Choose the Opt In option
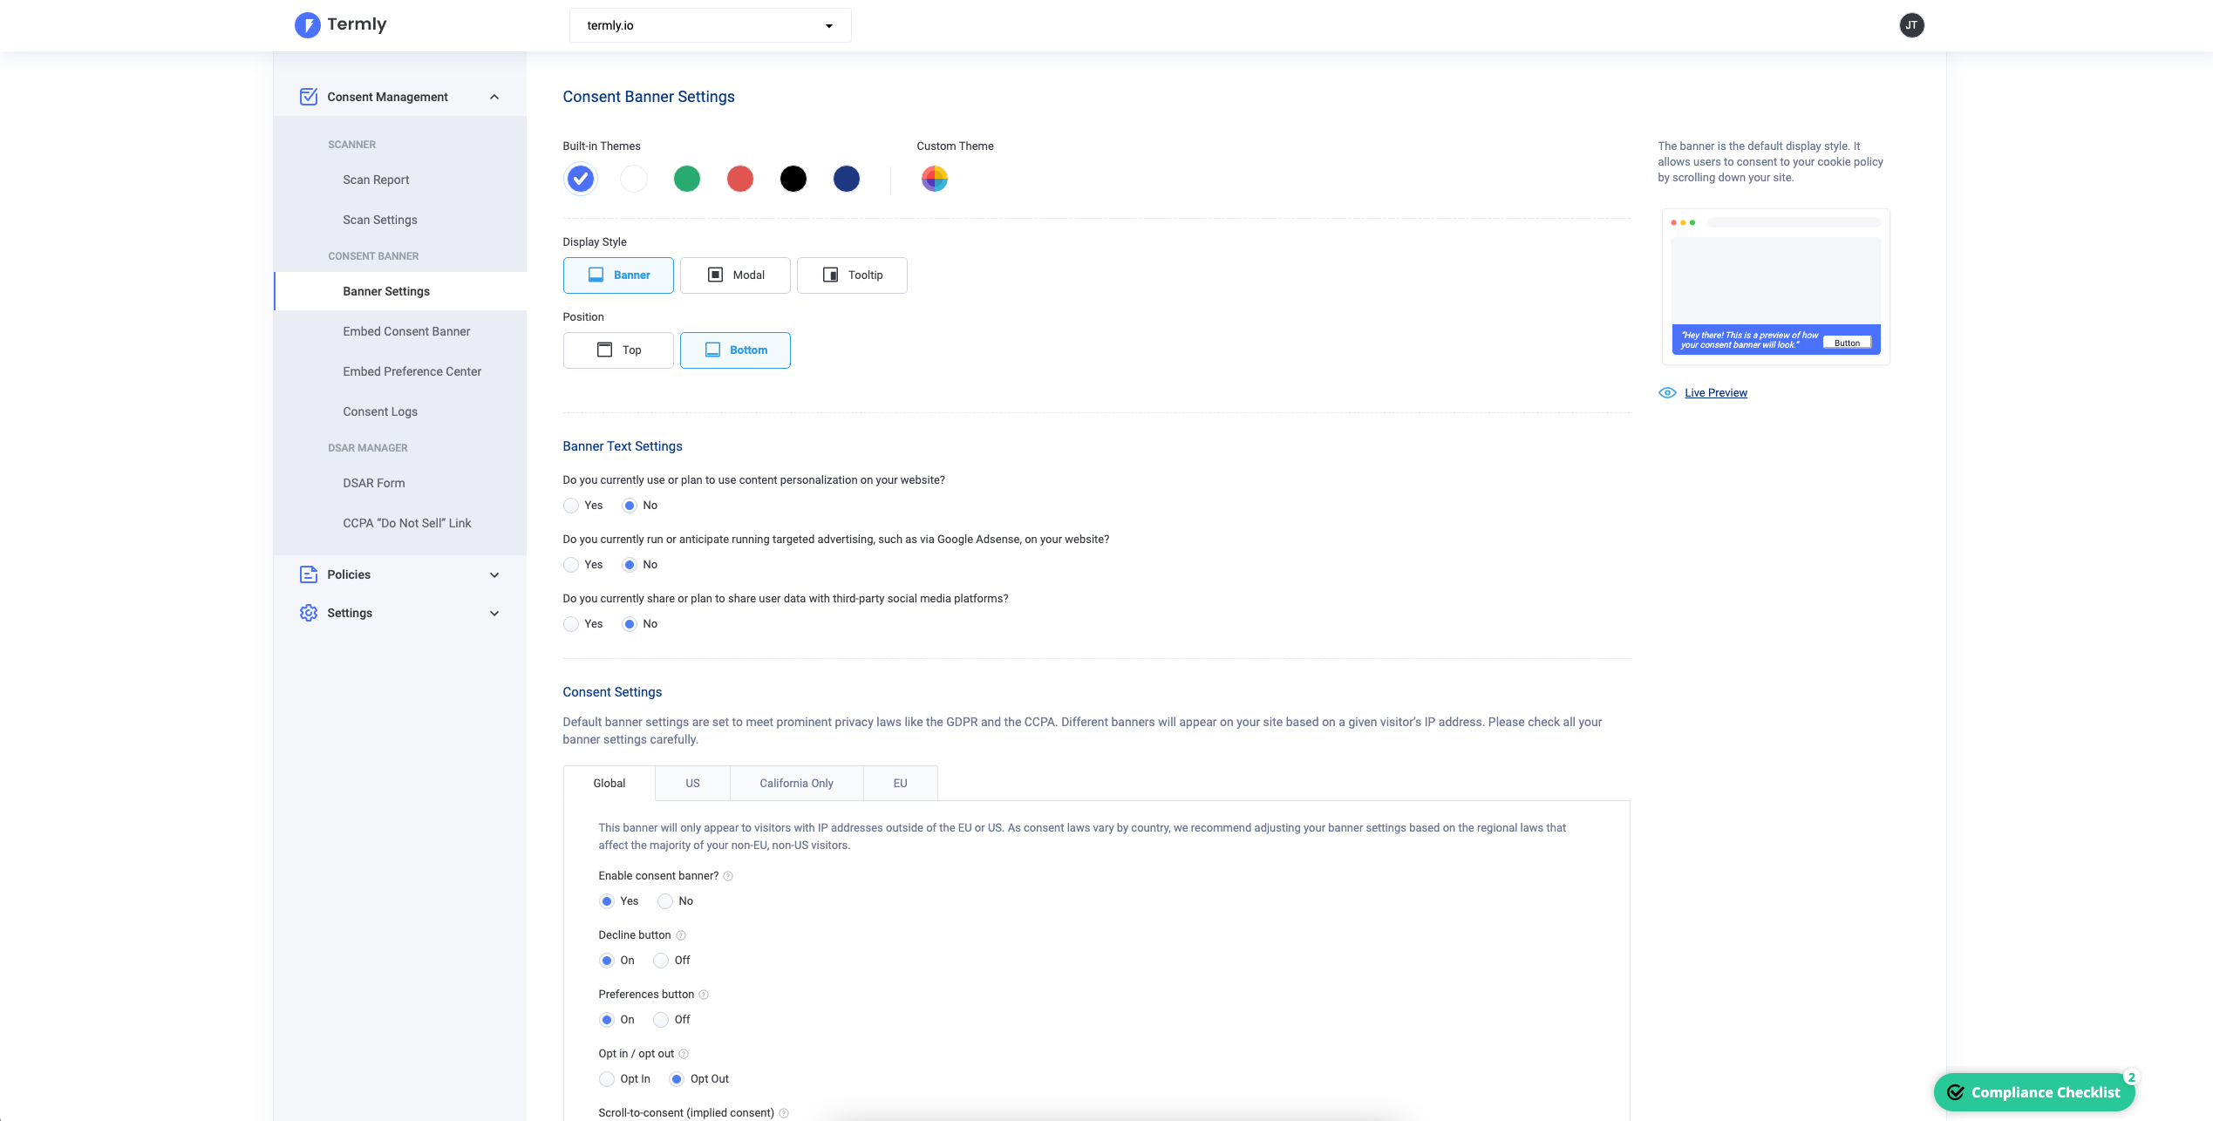 click(607, 1079)
